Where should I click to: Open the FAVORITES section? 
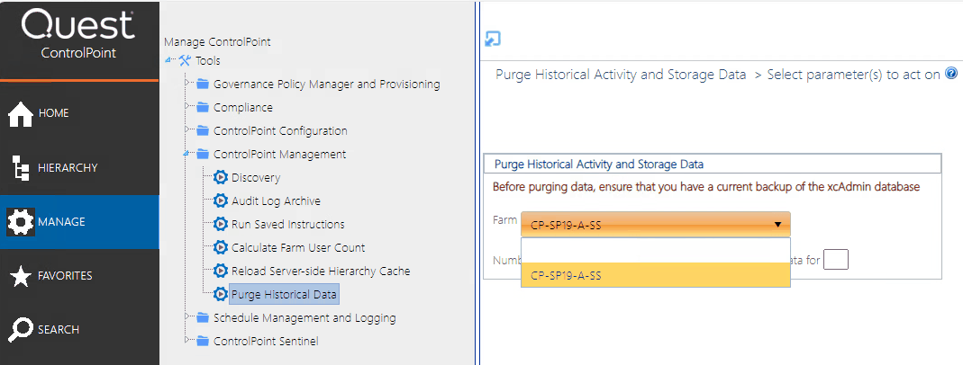pyautogui.click(x=79, y=276)
